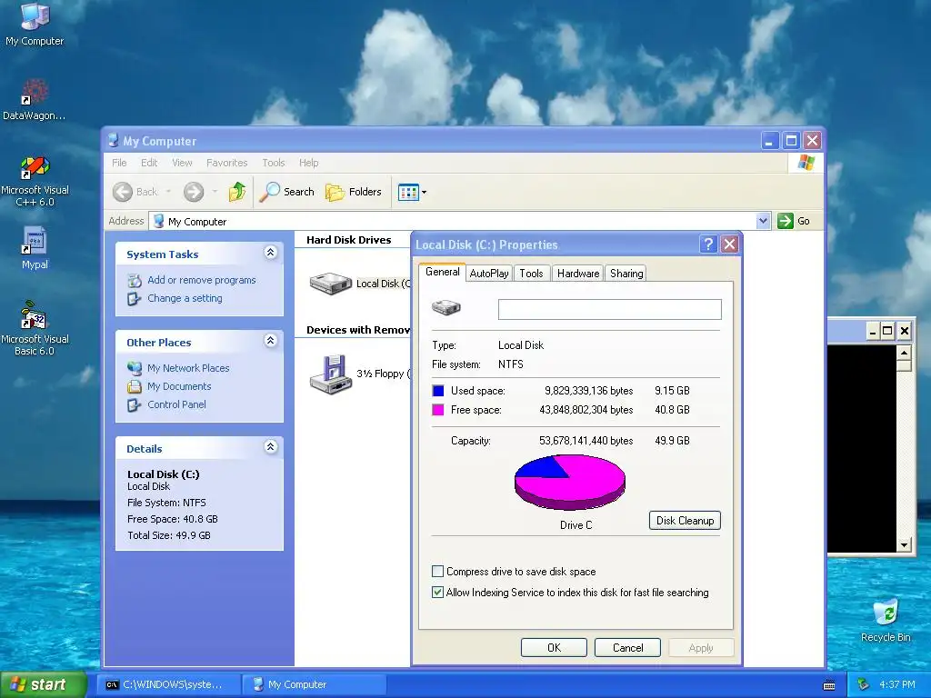
Task: Open the Favorites menu
Action: click(x=226, y=163)
